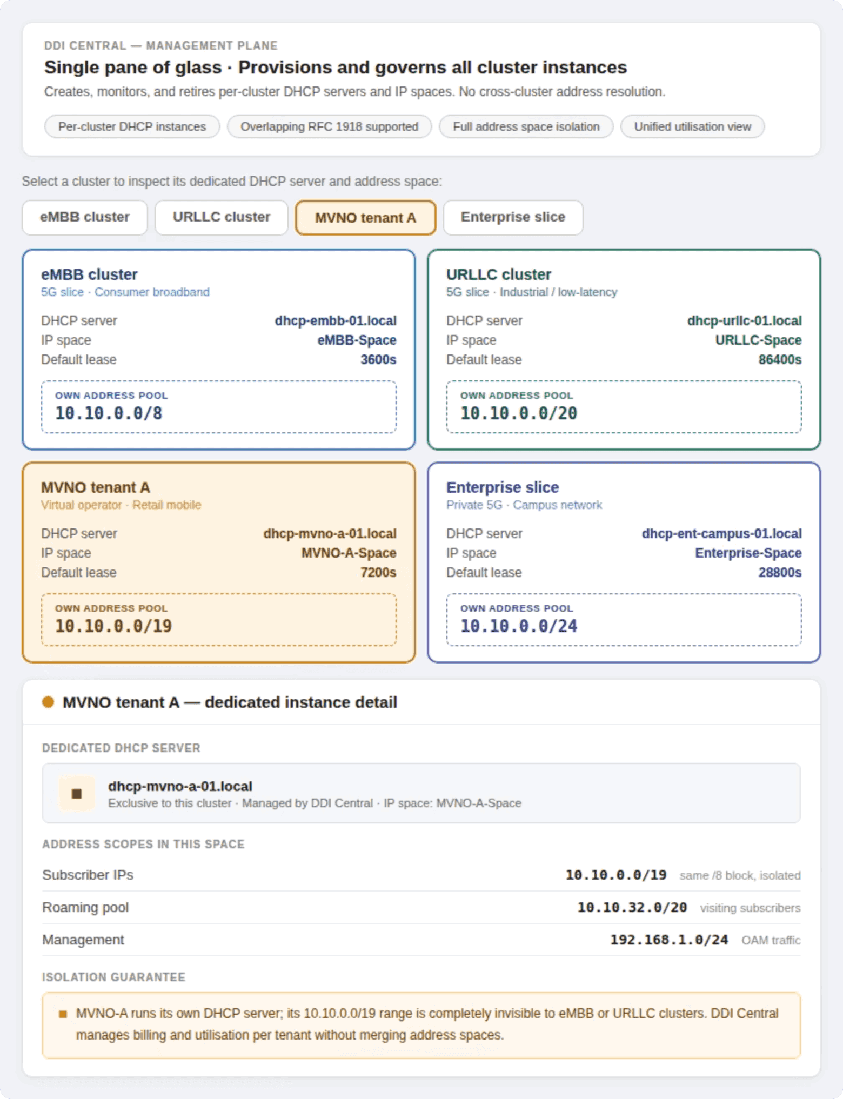
Task: Click the dedicated server name in detail panel
Action: click(x=180, y=786)
